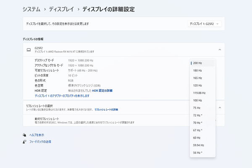
Task: Open the HDR 認定の詳細 link
Action: (x=102, y=90)
